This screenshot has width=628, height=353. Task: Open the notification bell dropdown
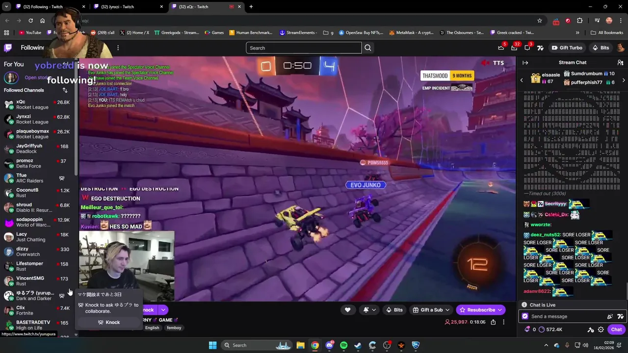369,310
